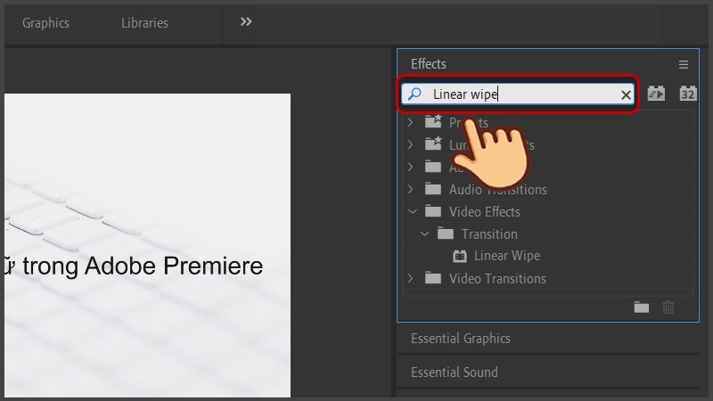Click the Delete Custom Items trash icon
Viewport: 713px width, 401px height.
[668, 307]
